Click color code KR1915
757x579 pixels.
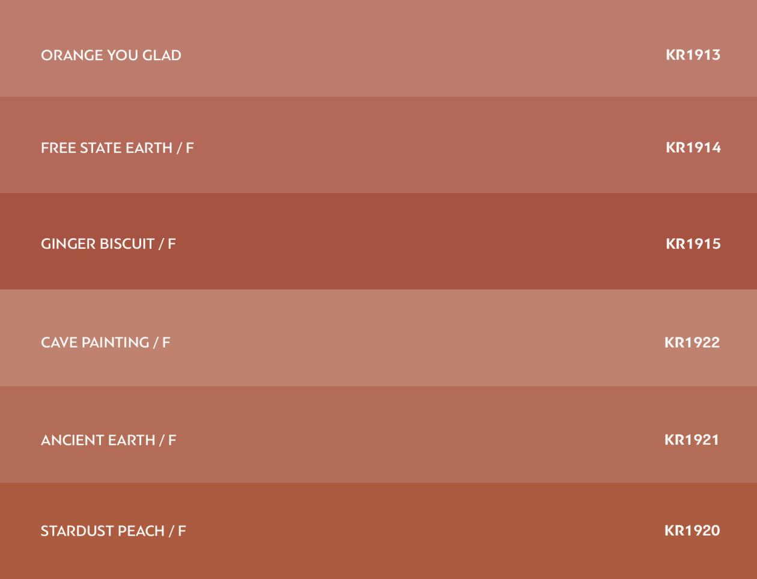[693, 244]
